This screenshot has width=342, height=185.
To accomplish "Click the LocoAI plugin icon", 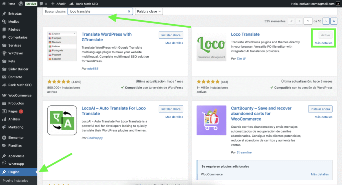I will tap(62, 120).
